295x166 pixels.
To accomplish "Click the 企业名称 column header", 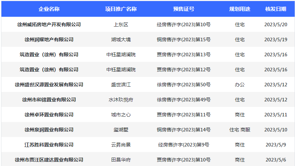I will point(49,9).
